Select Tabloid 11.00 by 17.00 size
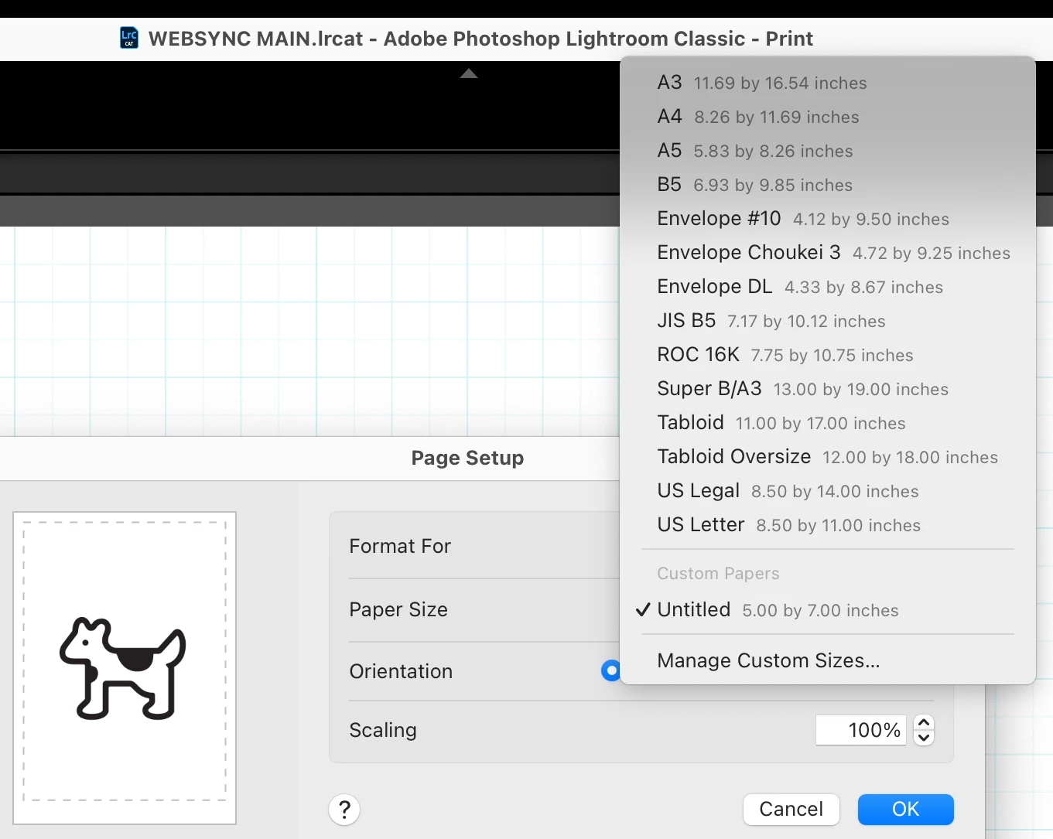The image size is (1053, 839). click(828, 423)
